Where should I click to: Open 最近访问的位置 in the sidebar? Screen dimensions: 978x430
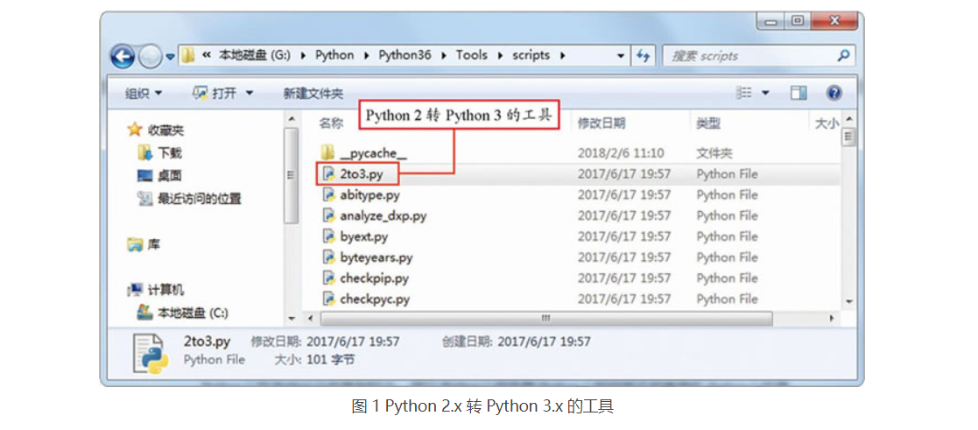click(199, 199)
